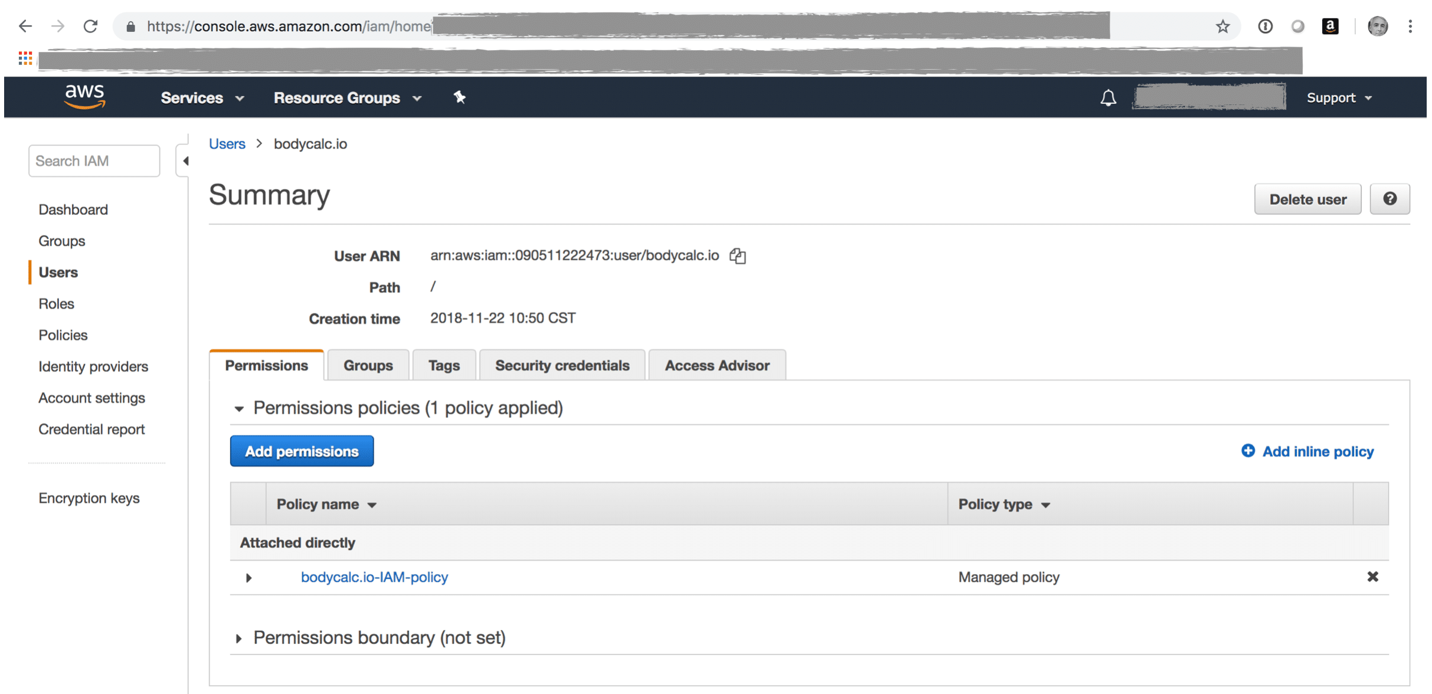Open the Amazon extension icon
The image size is (1432, 694).
pos(1330,27)
